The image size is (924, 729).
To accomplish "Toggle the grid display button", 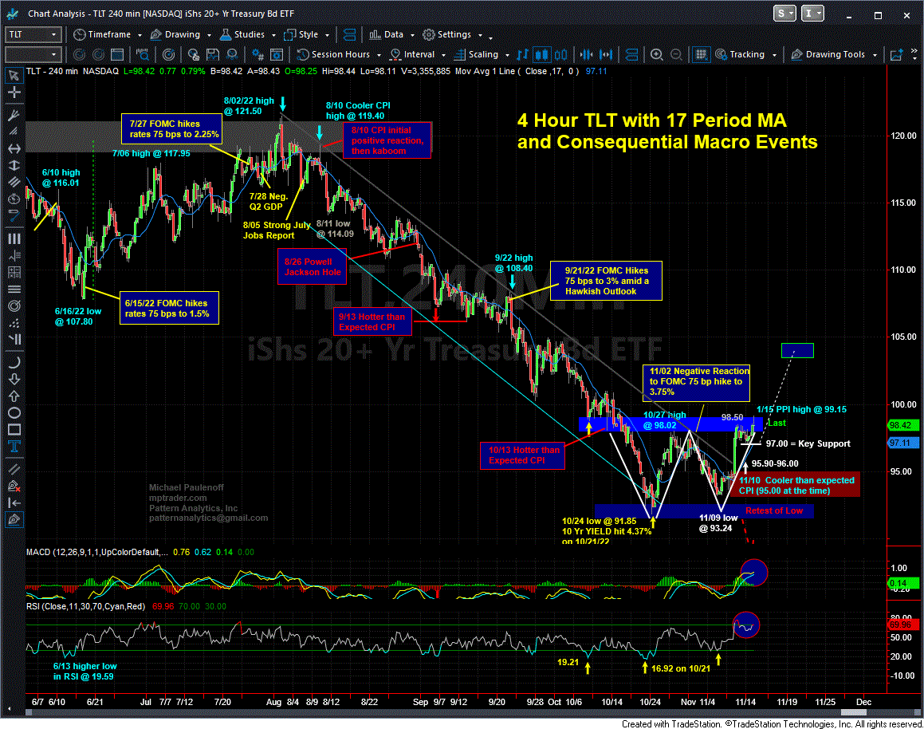I will click(701, 55).
